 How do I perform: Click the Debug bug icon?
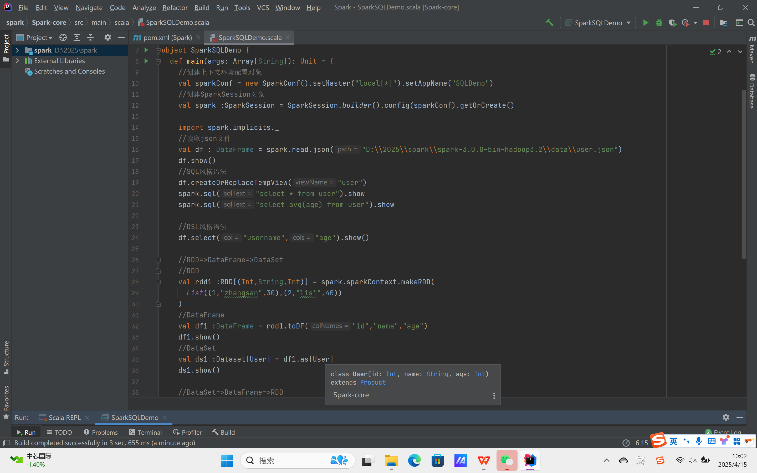coord(659,23)
